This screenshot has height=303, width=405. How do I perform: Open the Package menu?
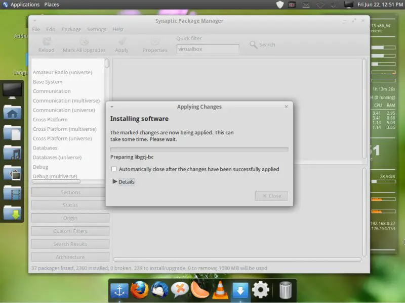pos(71,29)
